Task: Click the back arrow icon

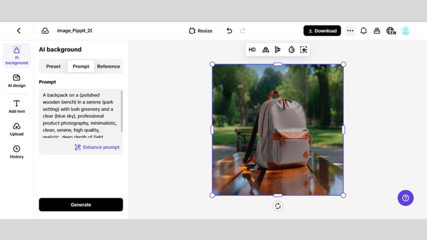Action: tap(19, 31)
